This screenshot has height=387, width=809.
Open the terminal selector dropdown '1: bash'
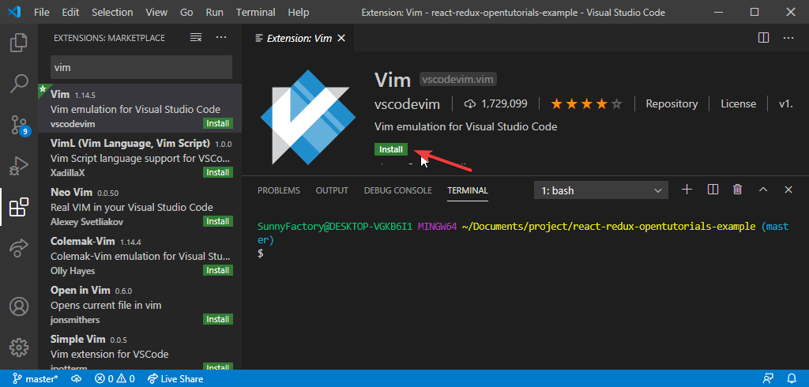tap(601, 190)
